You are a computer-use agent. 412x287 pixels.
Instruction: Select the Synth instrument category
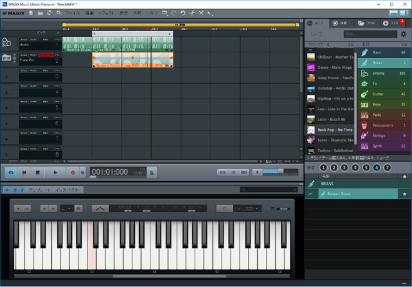click(383, 146)
